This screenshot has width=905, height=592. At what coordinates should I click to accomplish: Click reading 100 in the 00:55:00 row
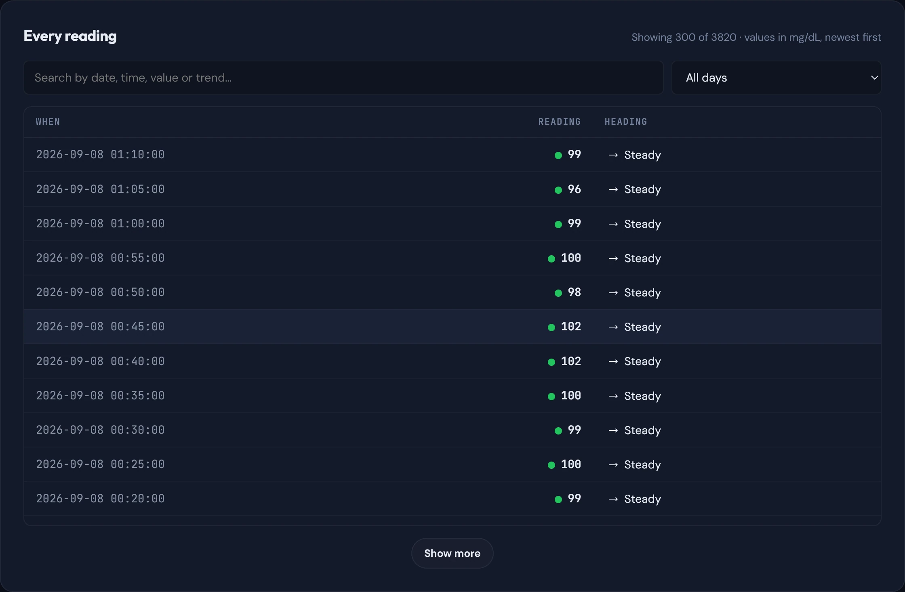click(x=571, y=258)
